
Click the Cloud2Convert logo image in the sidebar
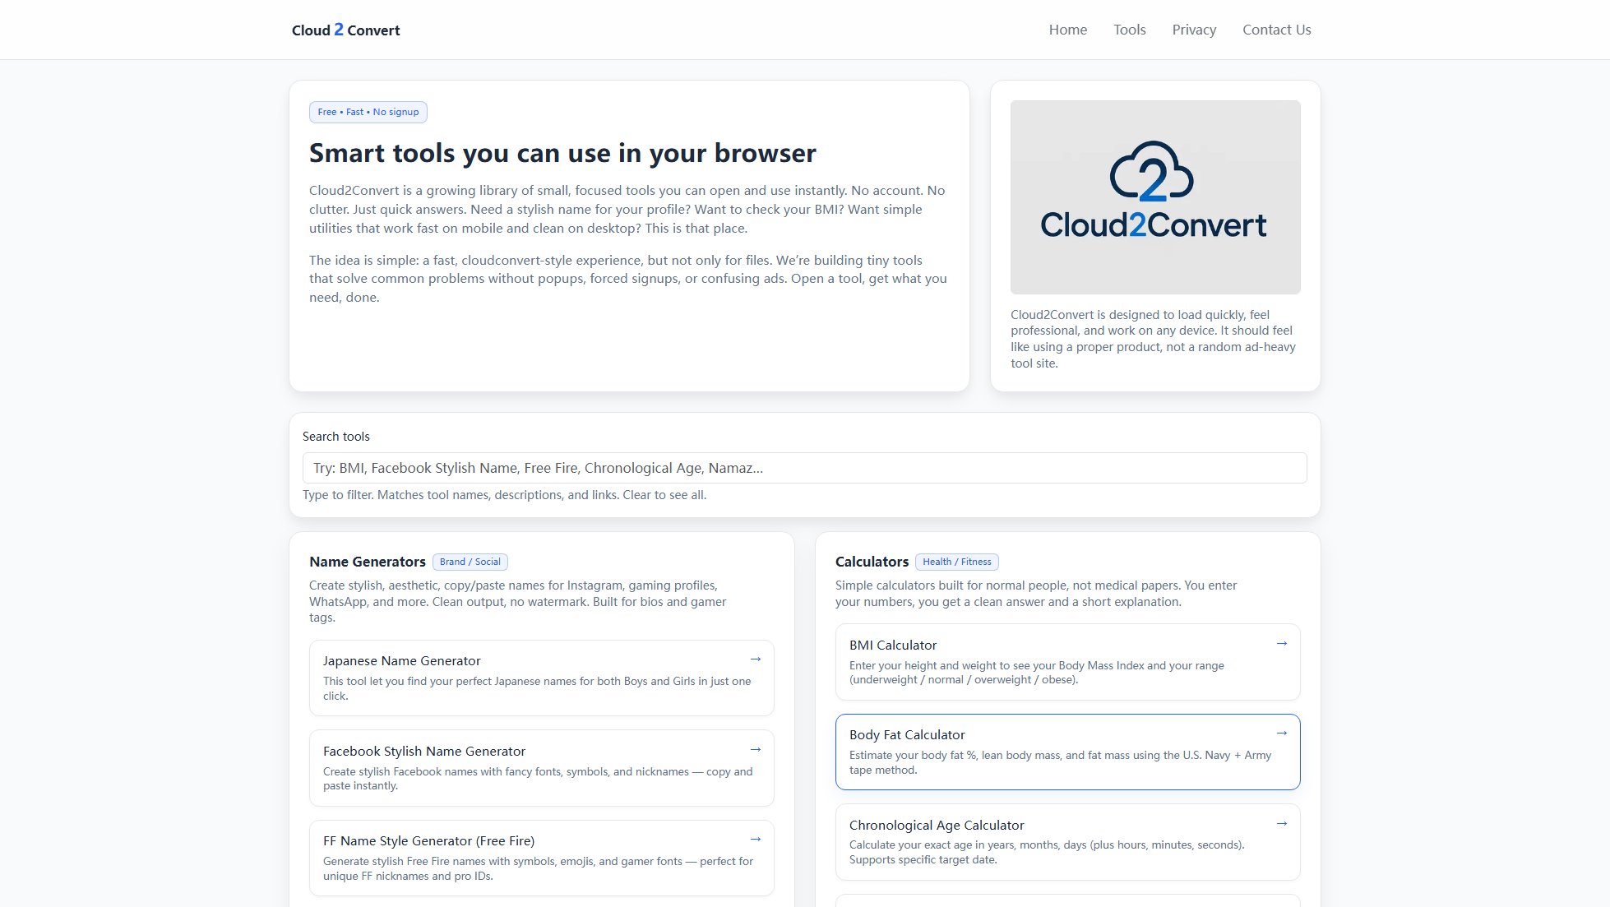point(1154,197)
